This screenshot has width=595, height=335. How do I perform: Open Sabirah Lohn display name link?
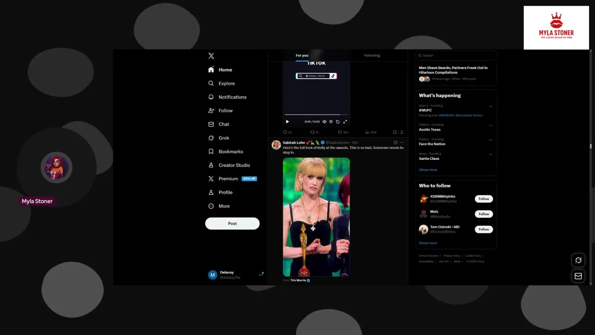click(294, 142)
